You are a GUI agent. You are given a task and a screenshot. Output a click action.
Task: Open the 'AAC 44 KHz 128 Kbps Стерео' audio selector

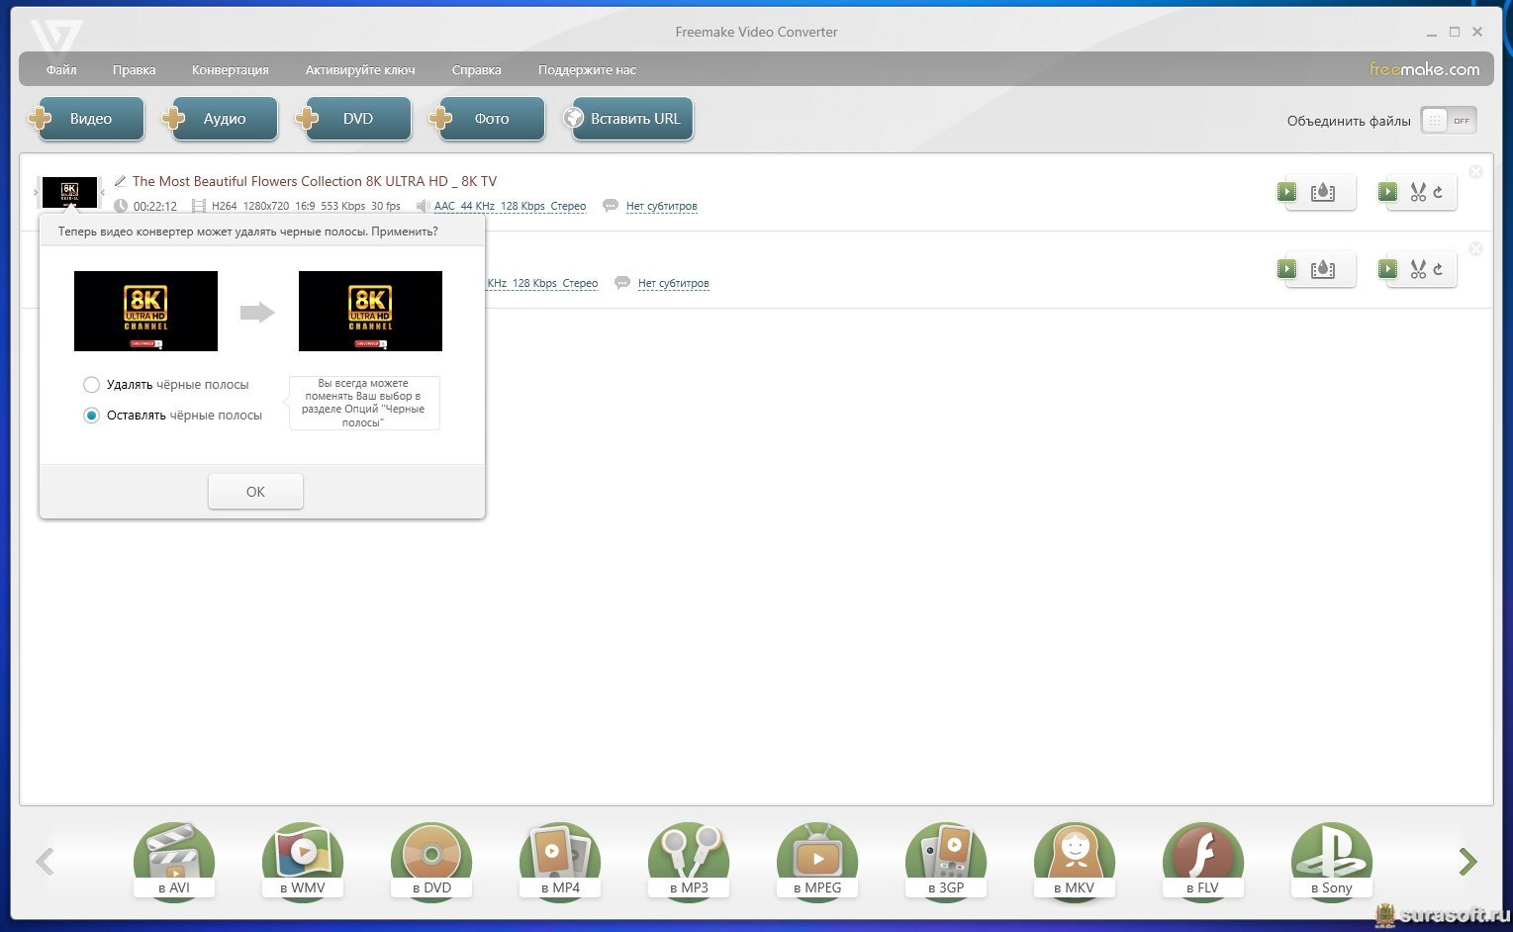(510, 206)
